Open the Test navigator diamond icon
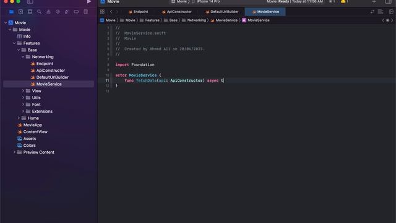The image size is (396, 223). pyautogui.click(x=58, y=12)
